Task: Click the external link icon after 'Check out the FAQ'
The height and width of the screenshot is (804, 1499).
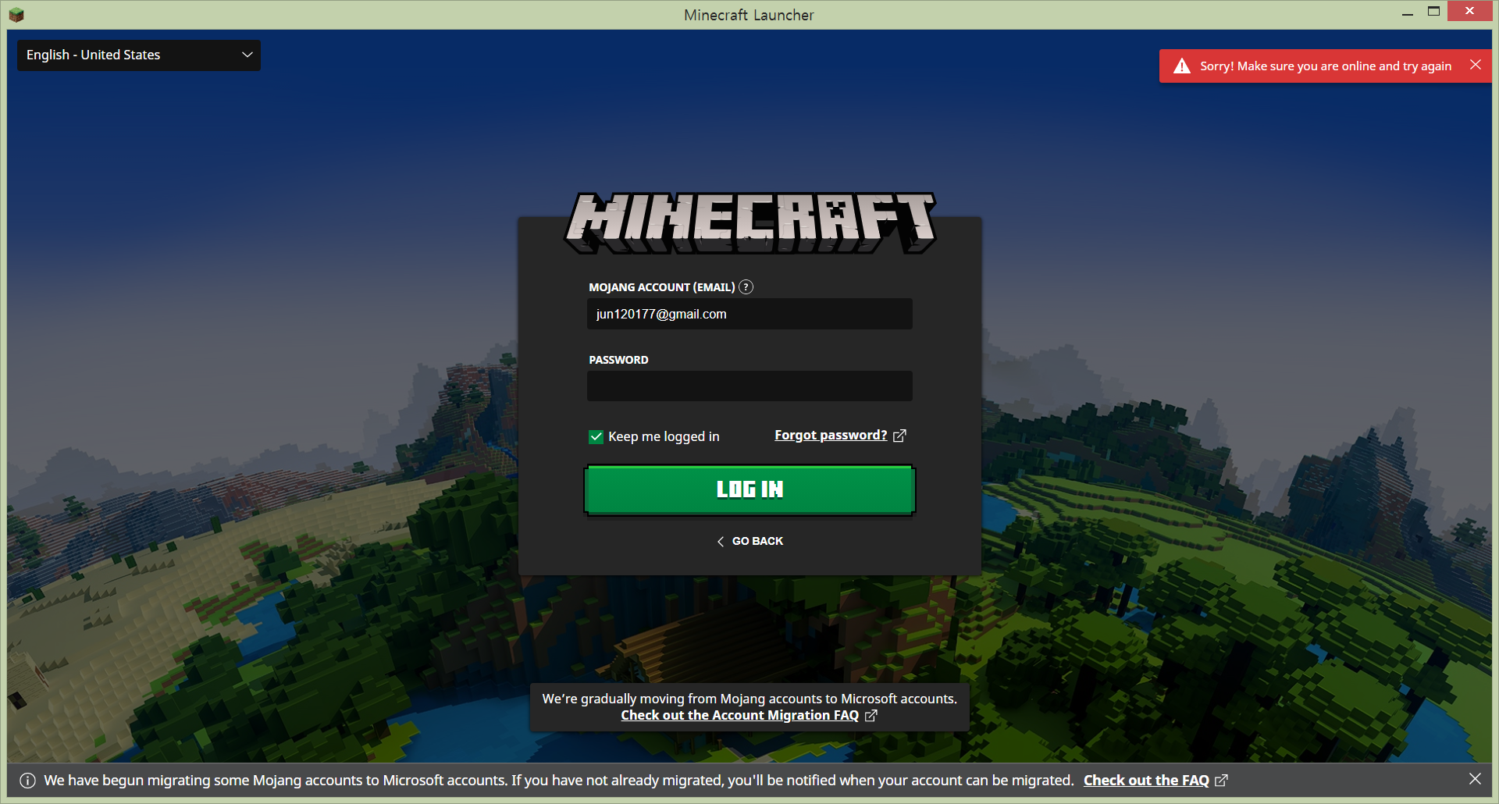Action: click(1222, 781)
